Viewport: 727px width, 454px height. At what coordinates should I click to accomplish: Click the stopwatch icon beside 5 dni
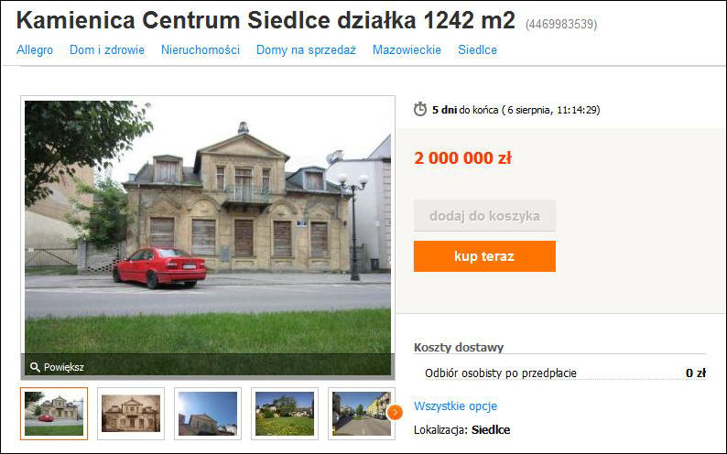[420, 109]
